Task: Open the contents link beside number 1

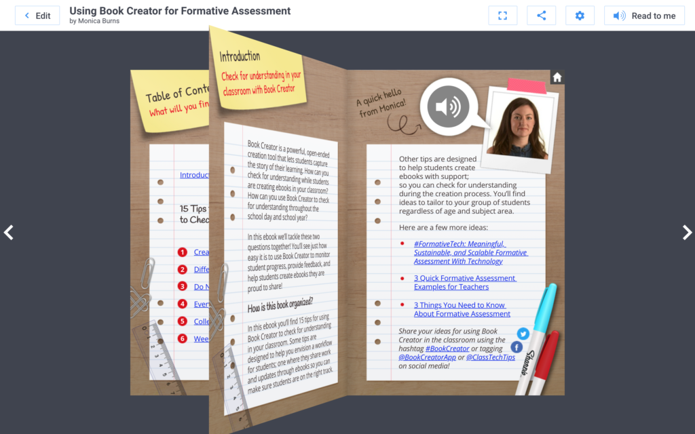Action: click(201, 252)
